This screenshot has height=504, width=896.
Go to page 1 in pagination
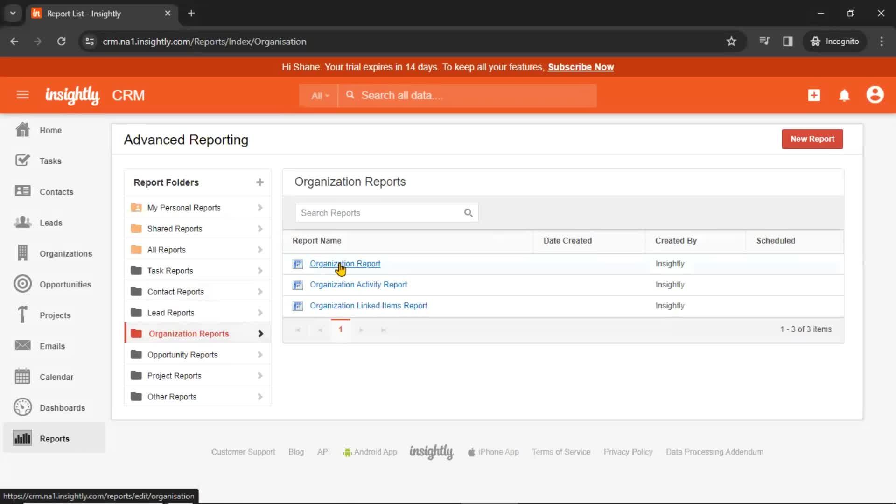point(341,329)
